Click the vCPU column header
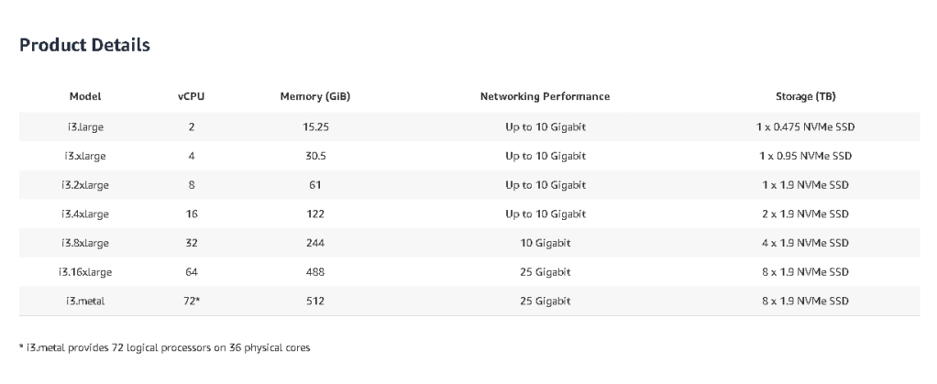The height and width of the screenshot is (384, 937). (192, 96)
